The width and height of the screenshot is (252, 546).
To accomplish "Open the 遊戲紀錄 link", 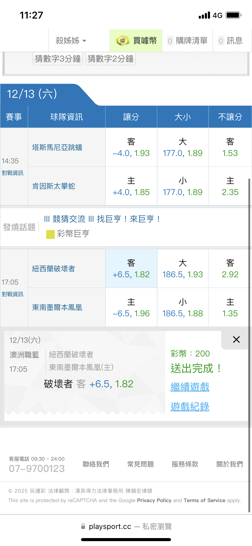I will pos(190,407).
